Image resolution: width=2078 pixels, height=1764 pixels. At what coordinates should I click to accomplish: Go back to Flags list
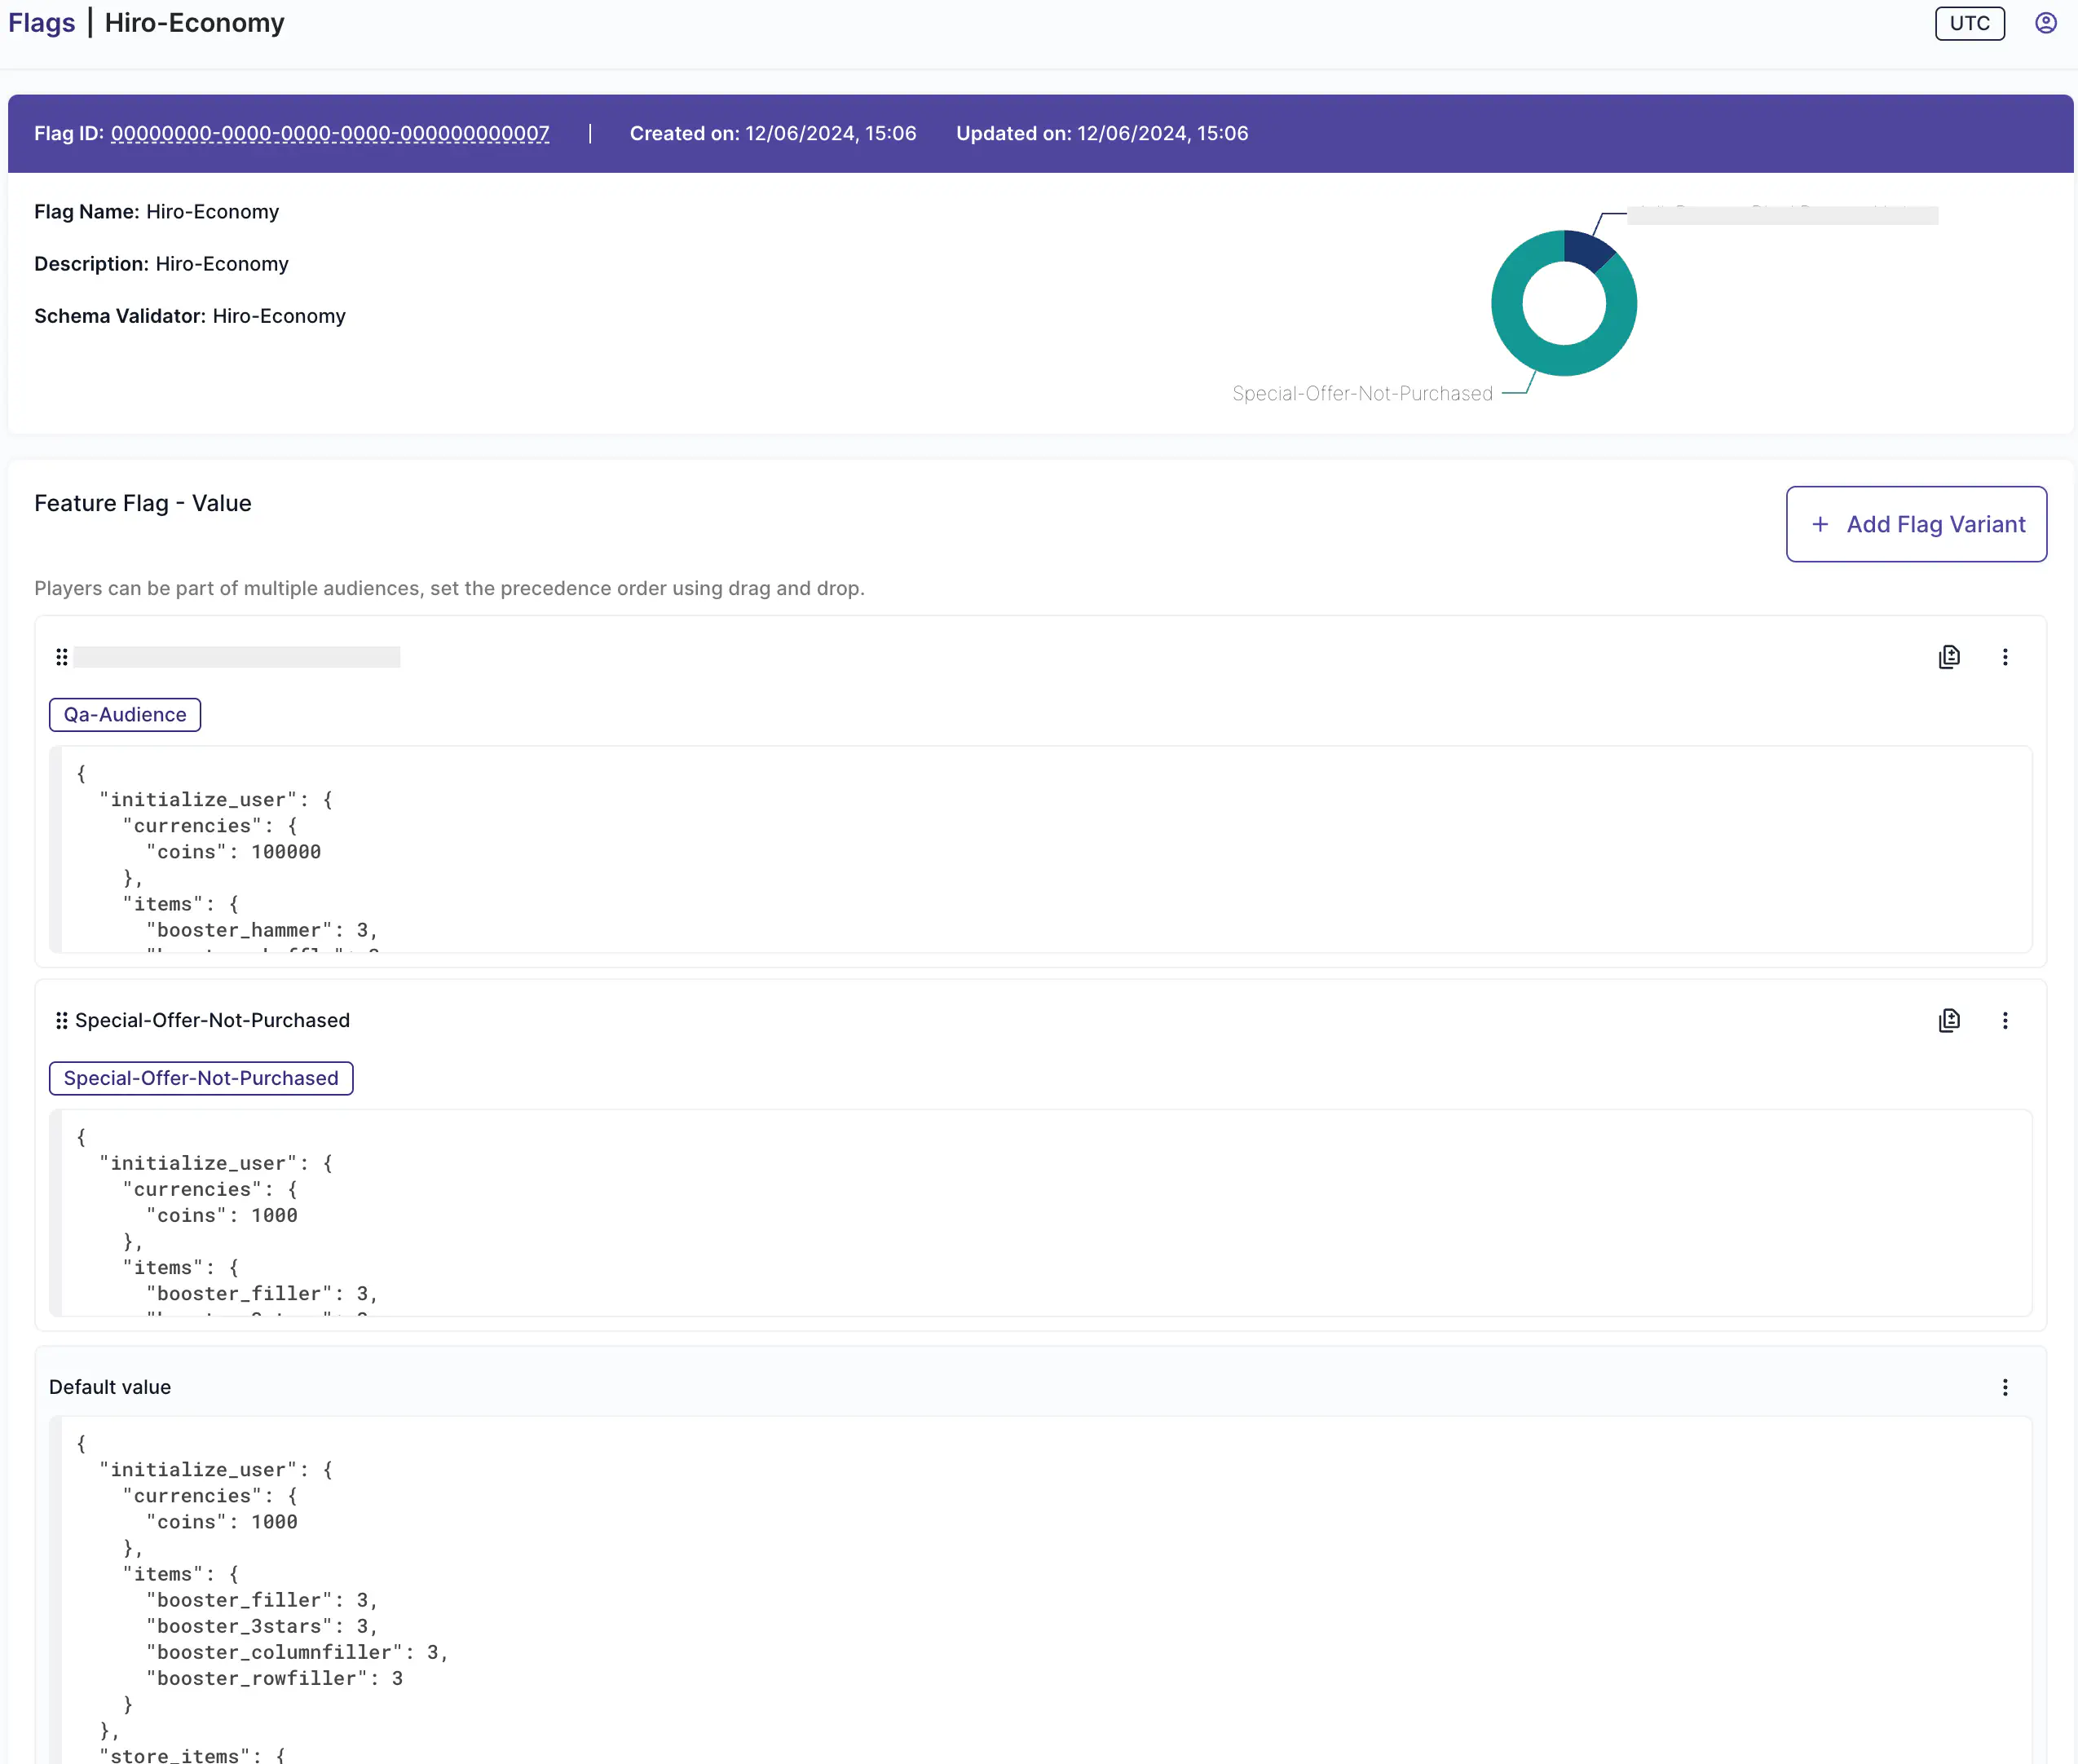tap(41, 23)
